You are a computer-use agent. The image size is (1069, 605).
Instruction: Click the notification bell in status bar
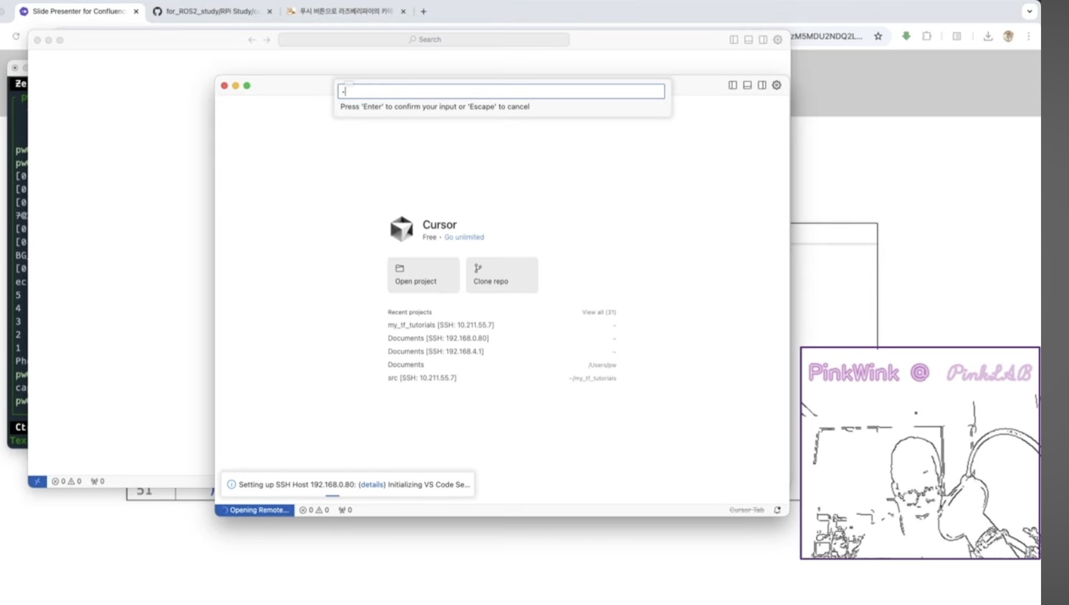click(777, 510)
